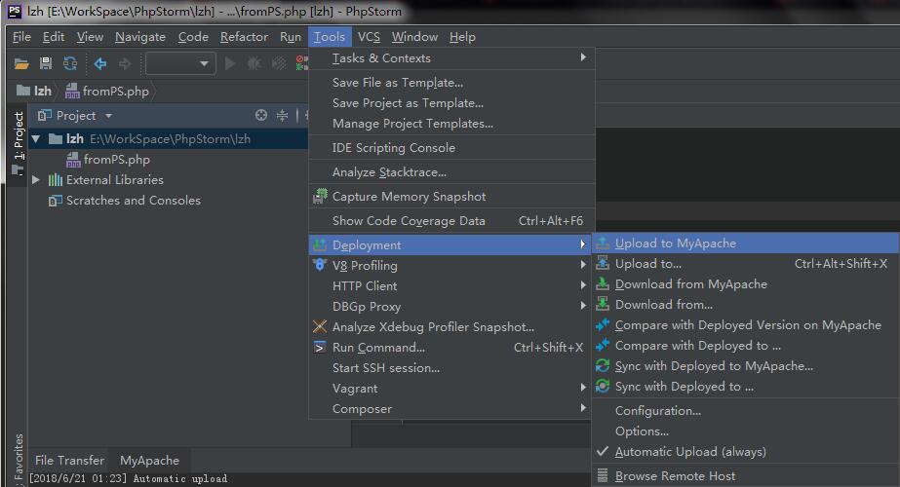Expand the Tasks & Contexts submenu
Viewport: 900px width, 487px height.
click(x=451, y=57)
